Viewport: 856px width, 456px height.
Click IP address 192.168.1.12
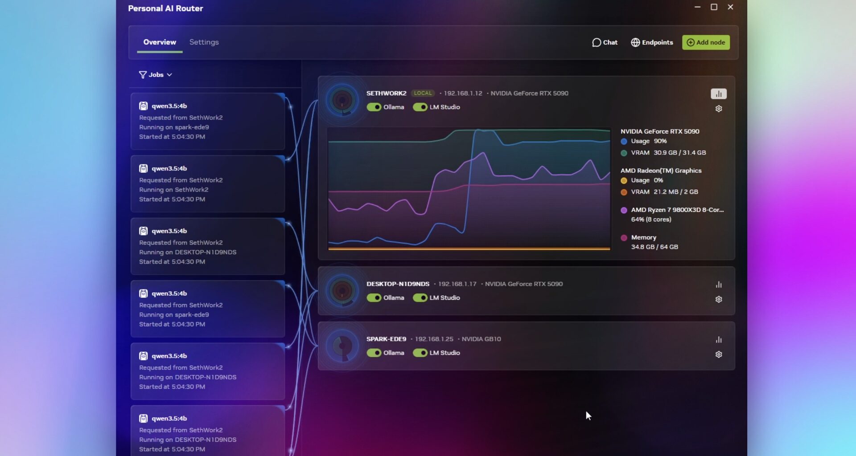pos(463,93)
